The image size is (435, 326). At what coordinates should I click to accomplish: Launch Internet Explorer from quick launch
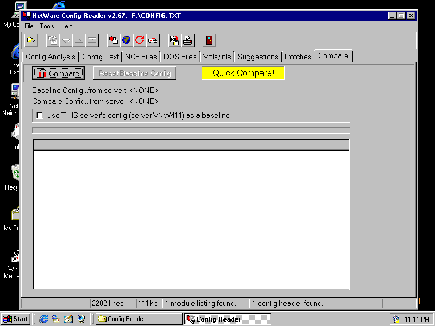point(43,319)
